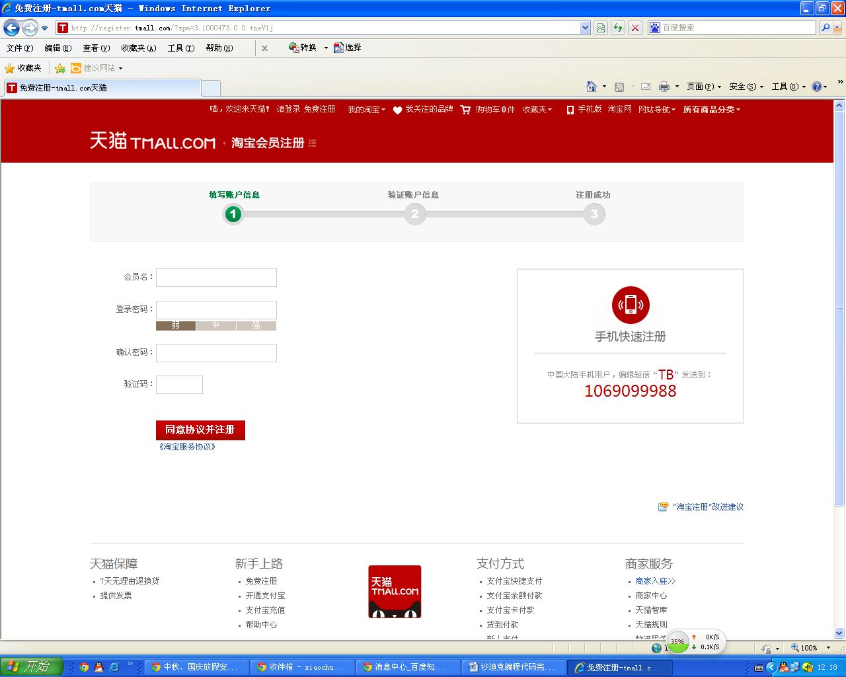Click 淘宝网 link in header
This screenshot has width=846, height=677.
tap(620, 109)
